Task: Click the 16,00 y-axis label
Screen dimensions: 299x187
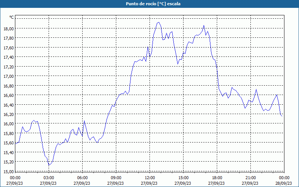Action: point(9,124)
